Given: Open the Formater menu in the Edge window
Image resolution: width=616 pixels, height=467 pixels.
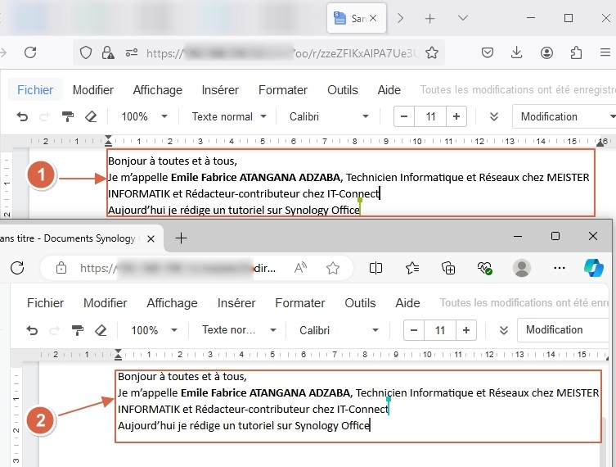Looking at the screenshot, I should click(x=300, y=303).
